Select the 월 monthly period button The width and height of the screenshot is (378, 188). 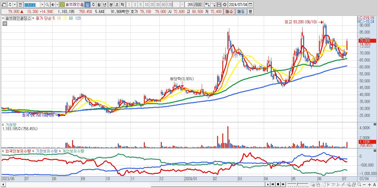click(x=99, y=5)
